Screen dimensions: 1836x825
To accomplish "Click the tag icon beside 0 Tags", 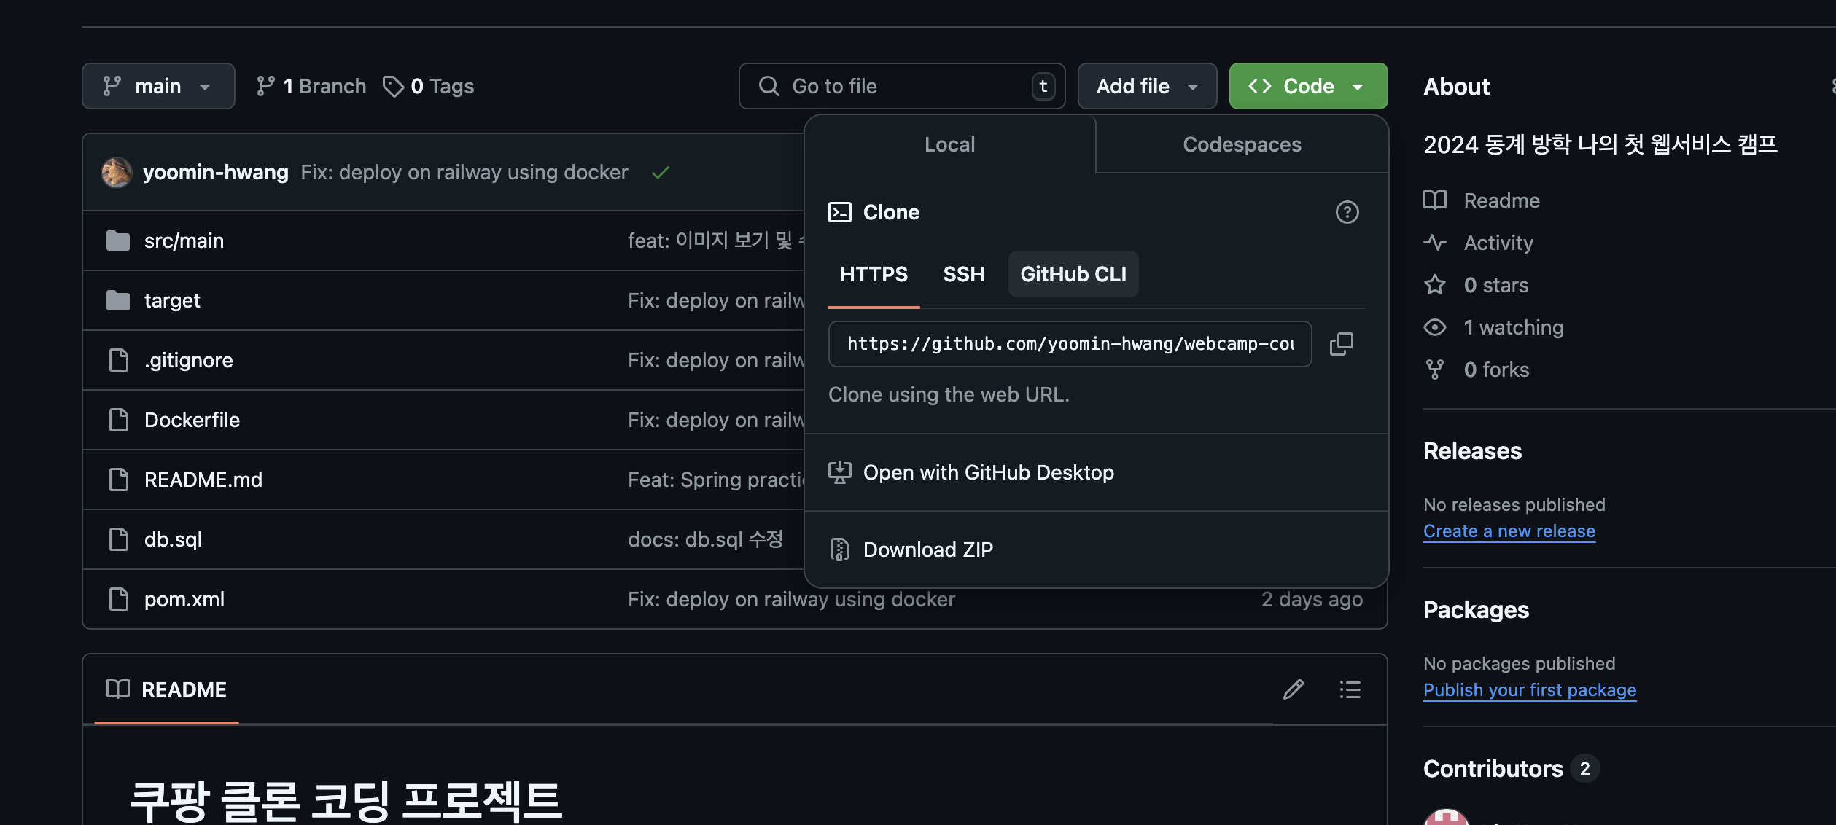I will click(x=394, y=86).
